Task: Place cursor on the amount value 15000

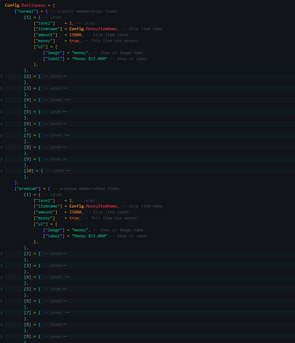Action: (75, 35)
